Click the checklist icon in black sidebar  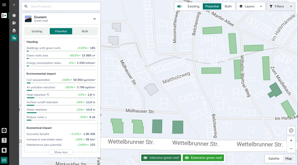click(4, 16)
